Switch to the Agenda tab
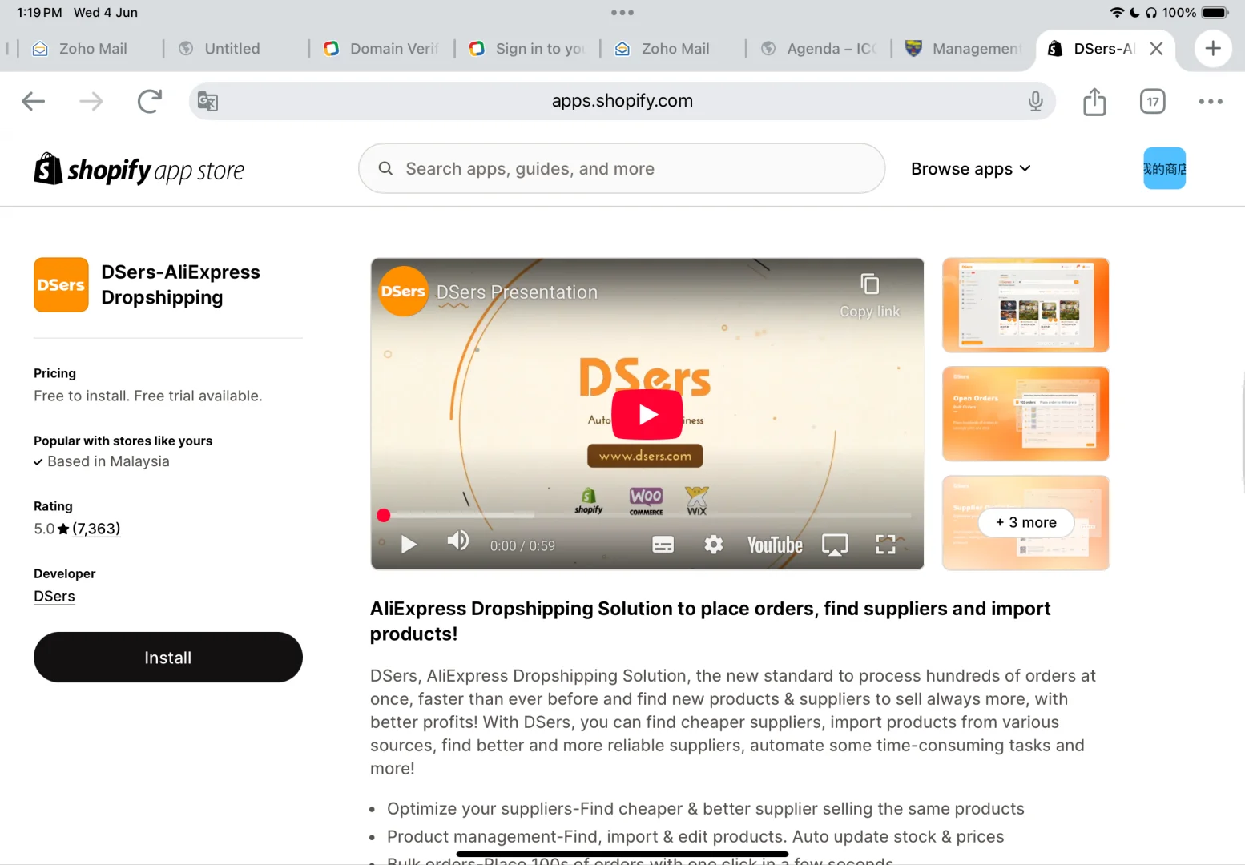The image size is (1245, 865). (x=818, y=48)
